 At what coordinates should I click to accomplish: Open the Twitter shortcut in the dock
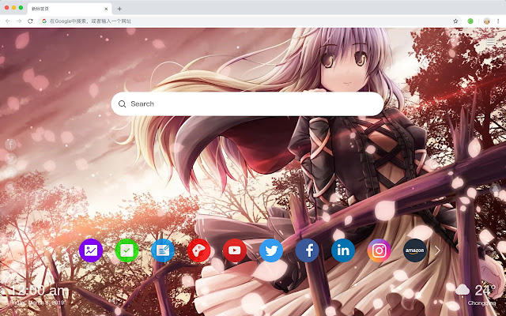[x=271, y=250]
